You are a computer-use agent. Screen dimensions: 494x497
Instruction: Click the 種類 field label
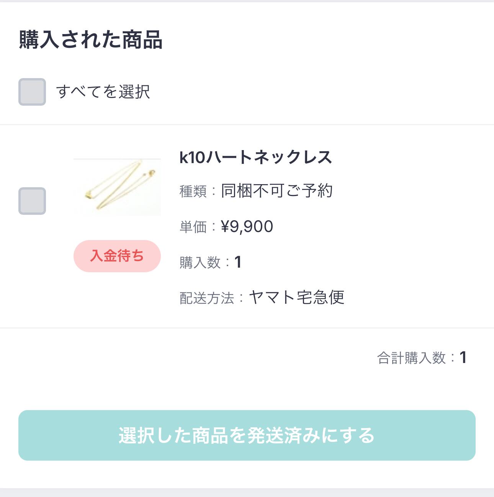click(x=193, y=191)
